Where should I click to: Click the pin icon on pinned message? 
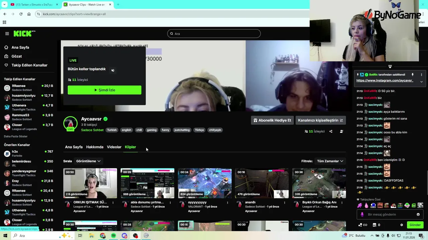coord(412,75)
